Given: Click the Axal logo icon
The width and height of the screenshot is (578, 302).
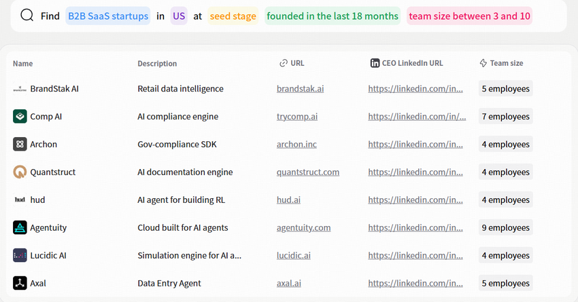Looking at the screenshot, I should 20,284.
